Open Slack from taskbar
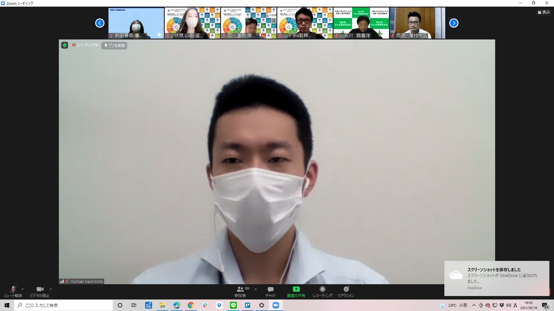Viewport: 554px width, 311px height. [205, 305]
